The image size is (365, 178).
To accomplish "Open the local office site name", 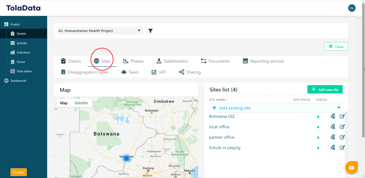I will (x=219, y=127).
